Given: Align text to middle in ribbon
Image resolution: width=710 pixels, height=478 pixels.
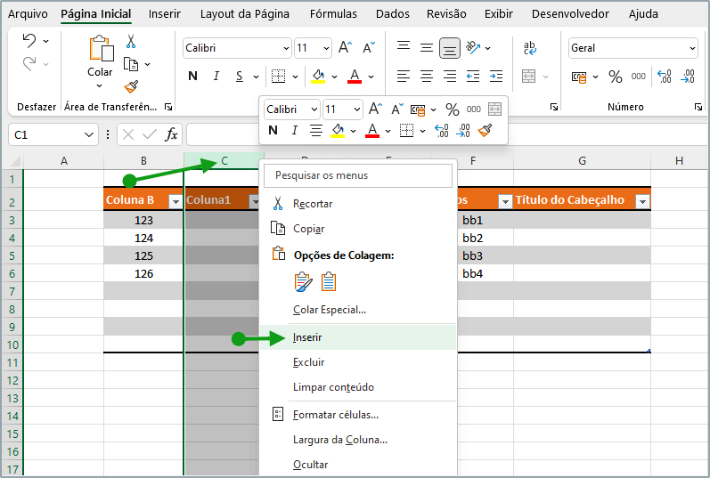Looking at the screenshot, I should pos(427,47).
